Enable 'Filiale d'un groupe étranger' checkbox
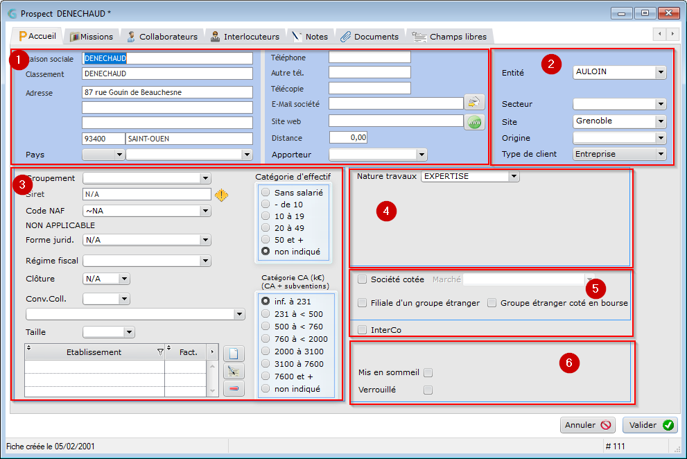Image resolution: width=687 pixels, height=459 pixels. pos(363,303)
